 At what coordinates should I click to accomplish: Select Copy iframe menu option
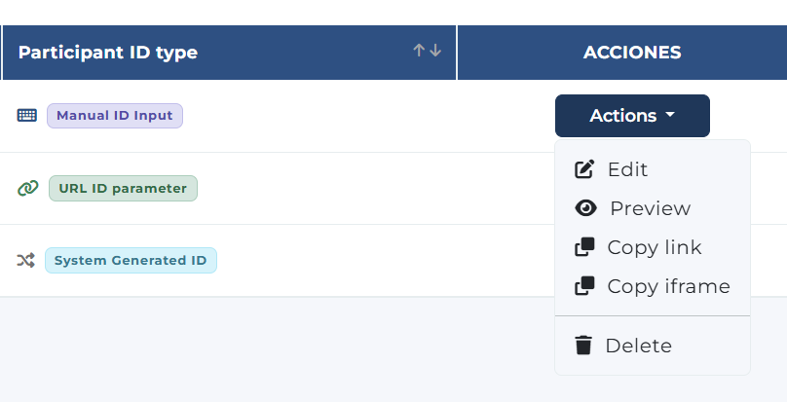[668, 286]
